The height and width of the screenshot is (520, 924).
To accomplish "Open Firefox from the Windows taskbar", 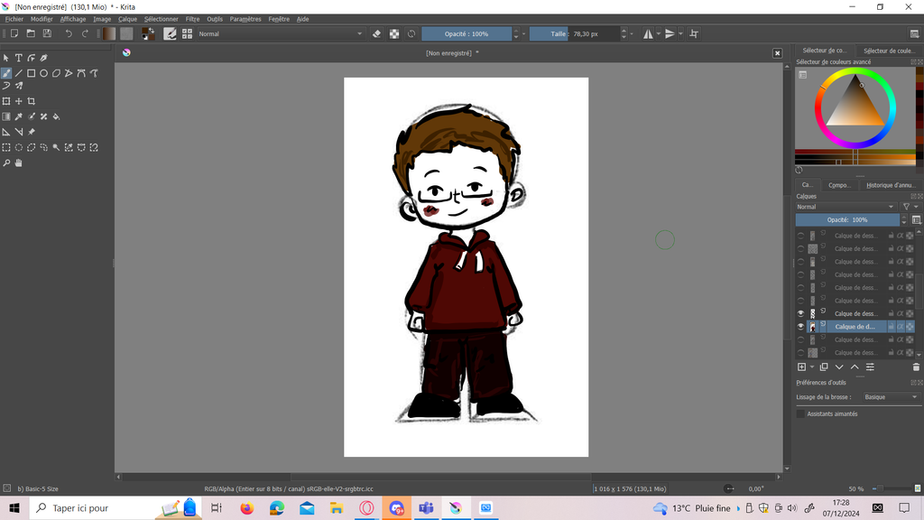I will tap(247, 508).
